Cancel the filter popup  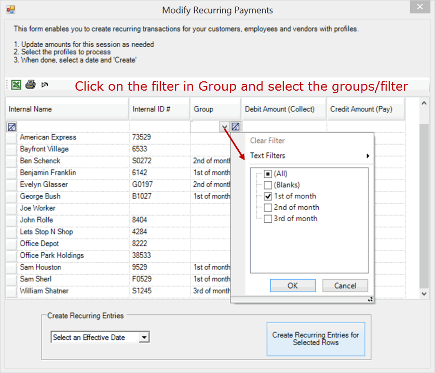(x=345, y=285)
